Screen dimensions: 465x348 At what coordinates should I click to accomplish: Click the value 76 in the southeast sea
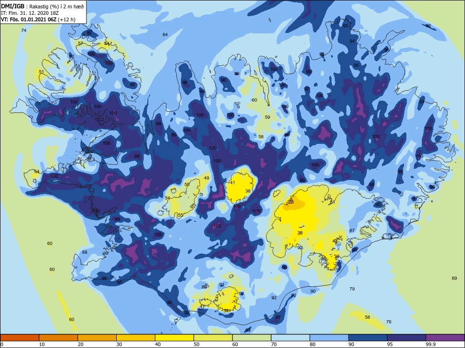(389, 322)
